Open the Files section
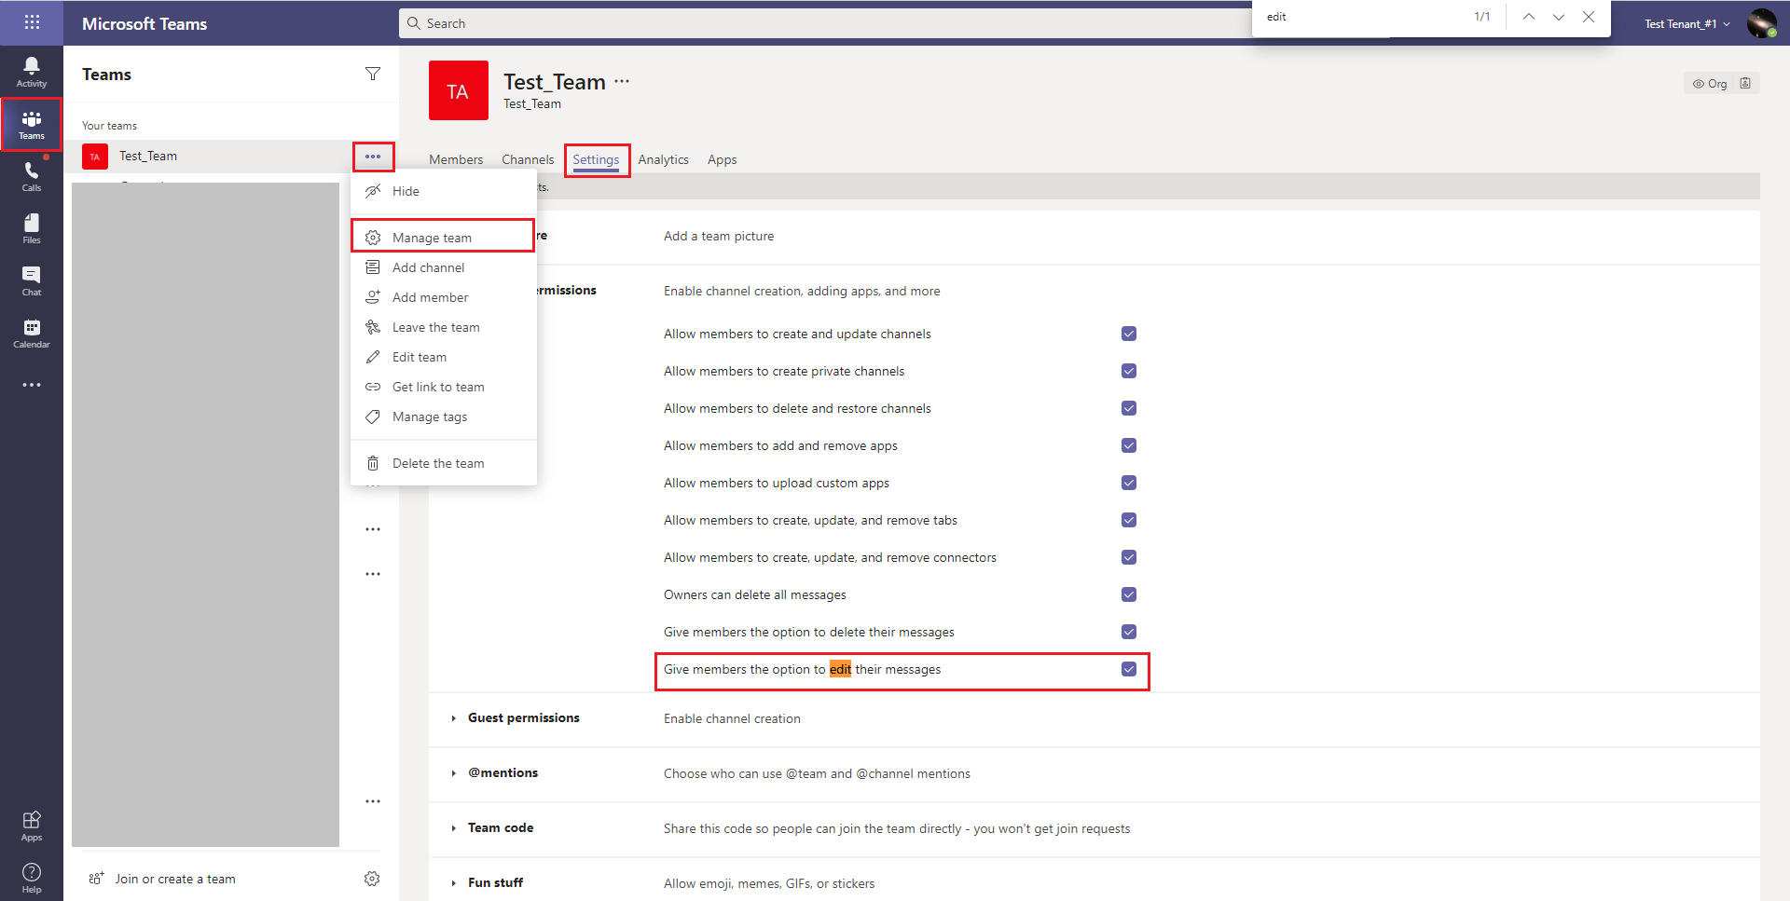Viewport: 1790px width, 901px height. click(32, 228)
